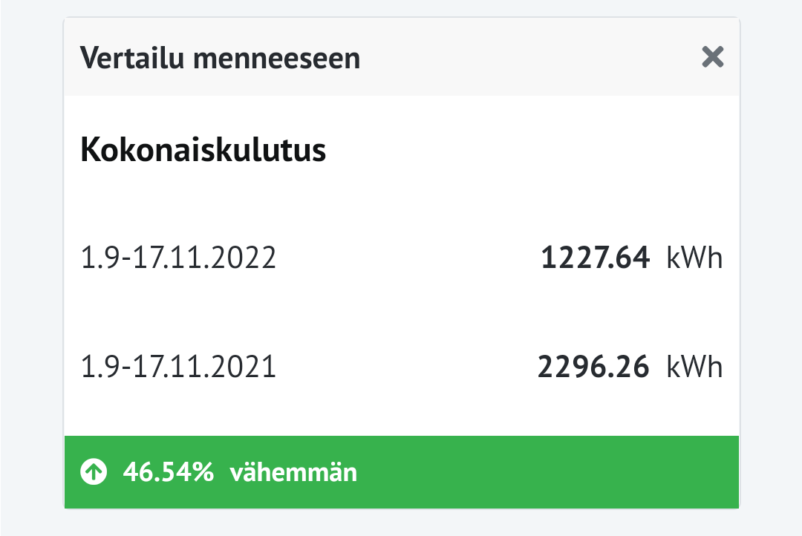The height and width of the screenshot is (536, 802).
Task: Click gap between 2022 date and 1227.64
Action: (x=408, y=258)
